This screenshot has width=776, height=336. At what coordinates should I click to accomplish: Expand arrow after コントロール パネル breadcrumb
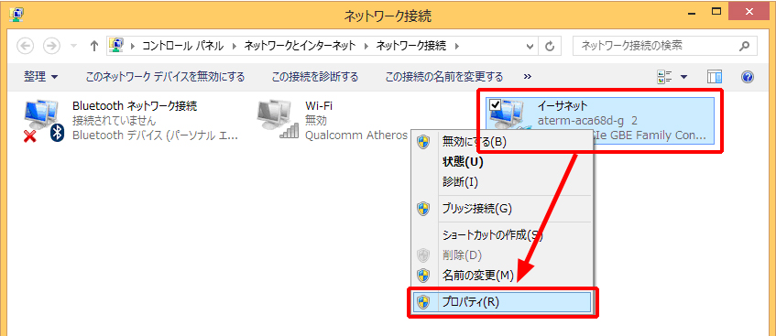coord(235,47)
